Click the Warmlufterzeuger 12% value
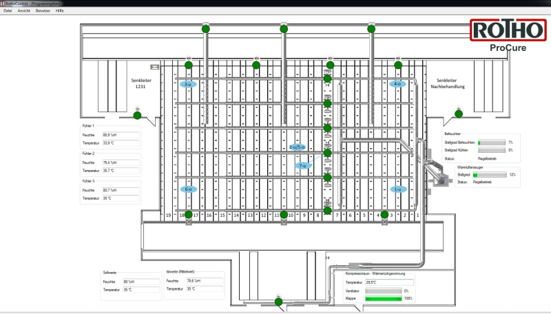Screen dimensions: 551x314 tap(512, 175)
